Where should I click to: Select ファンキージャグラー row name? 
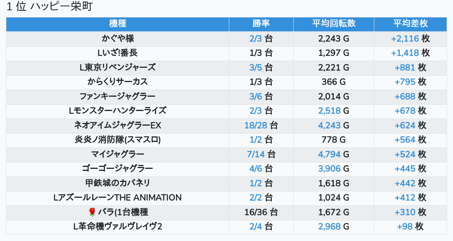tap(118, 96)
